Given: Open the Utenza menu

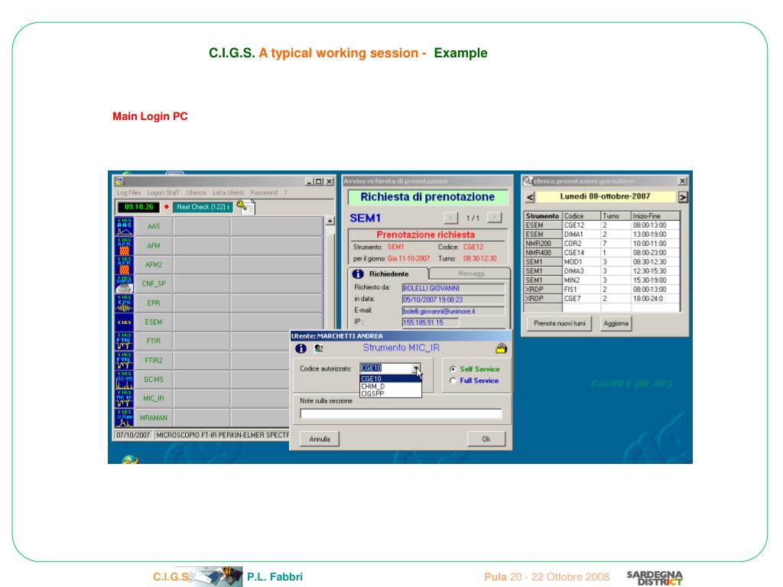Looking at the screenshot, I should click(x=197, y=193).
